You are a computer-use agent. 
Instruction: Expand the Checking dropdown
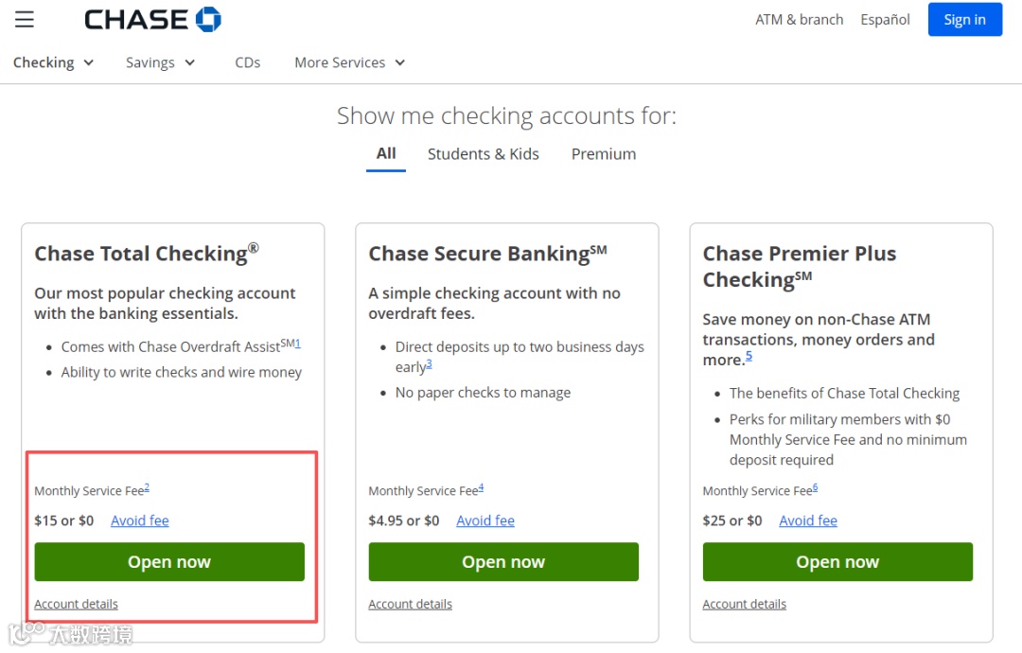point(53,62)
